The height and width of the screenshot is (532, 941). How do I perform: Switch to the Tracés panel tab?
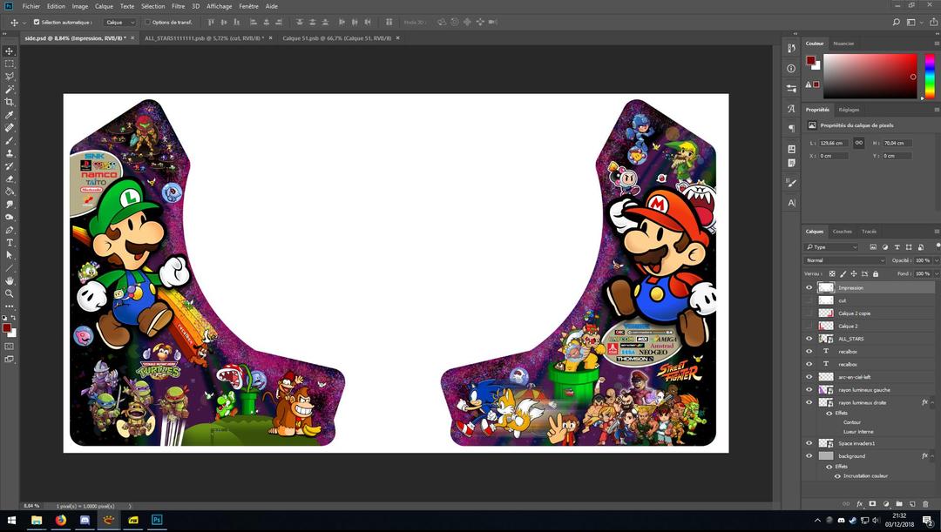coord(869,232)
